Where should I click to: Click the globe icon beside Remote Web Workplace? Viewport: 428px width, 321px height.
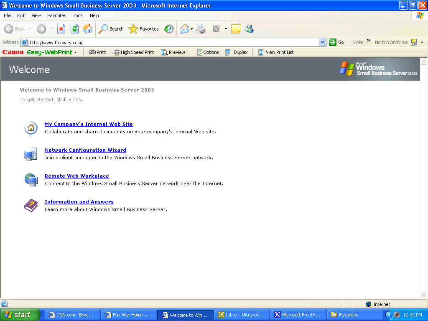click(31, 180)
